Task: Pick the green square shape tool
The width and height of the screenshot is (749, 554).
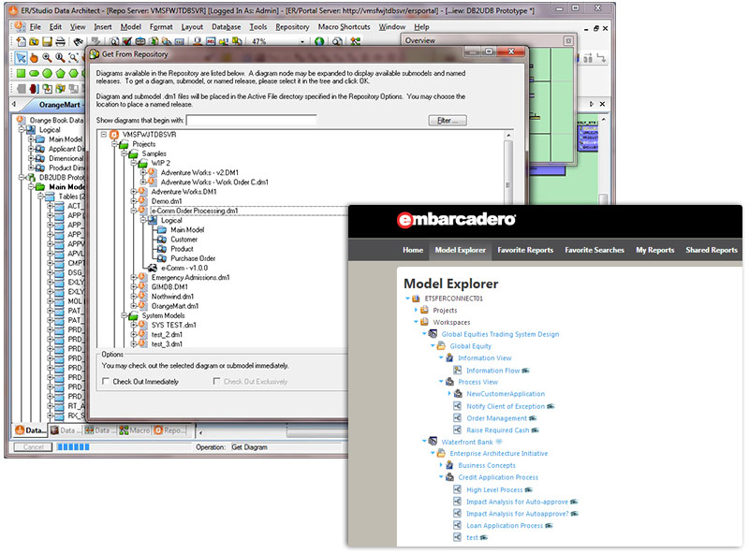Action: (21, 74)
